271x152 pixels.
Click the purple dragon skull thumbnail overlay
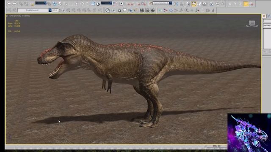[x=249, y=133]
